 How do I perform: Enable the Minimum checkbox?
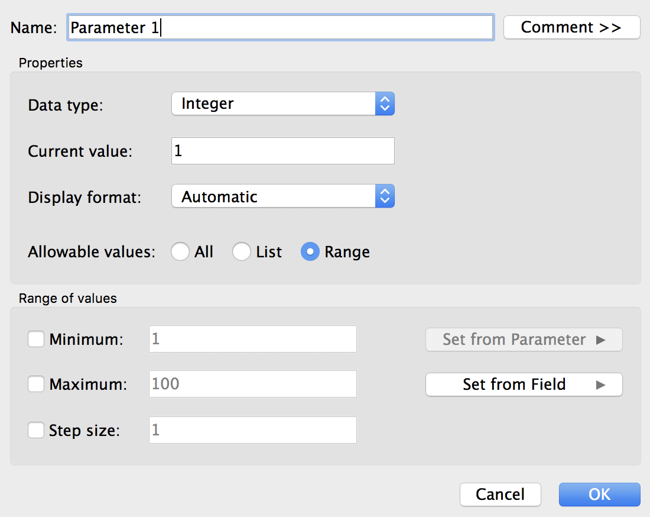[36, 339]
